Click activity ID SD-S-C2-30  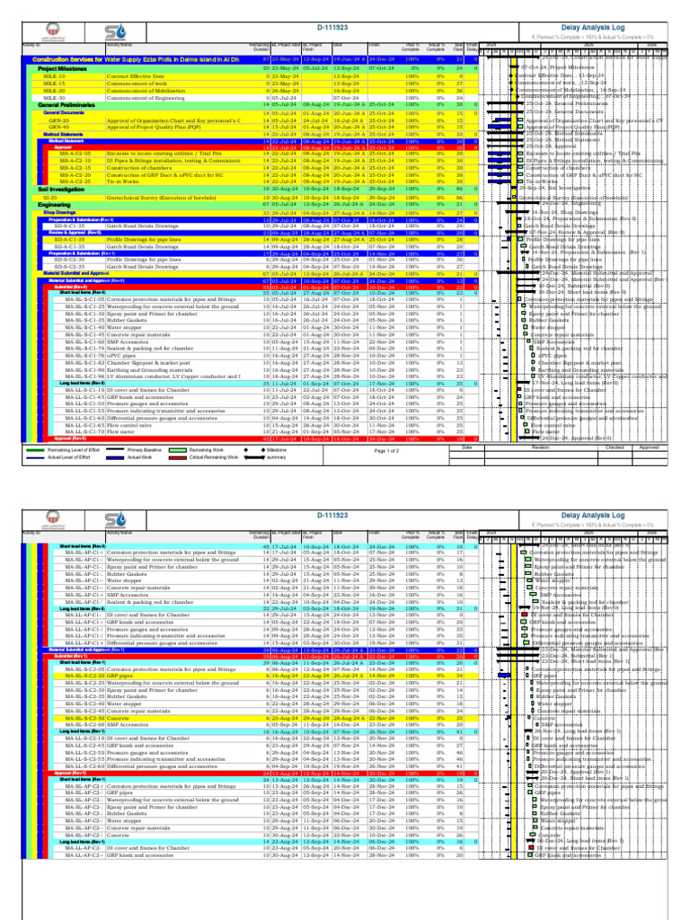pos(69,260)
